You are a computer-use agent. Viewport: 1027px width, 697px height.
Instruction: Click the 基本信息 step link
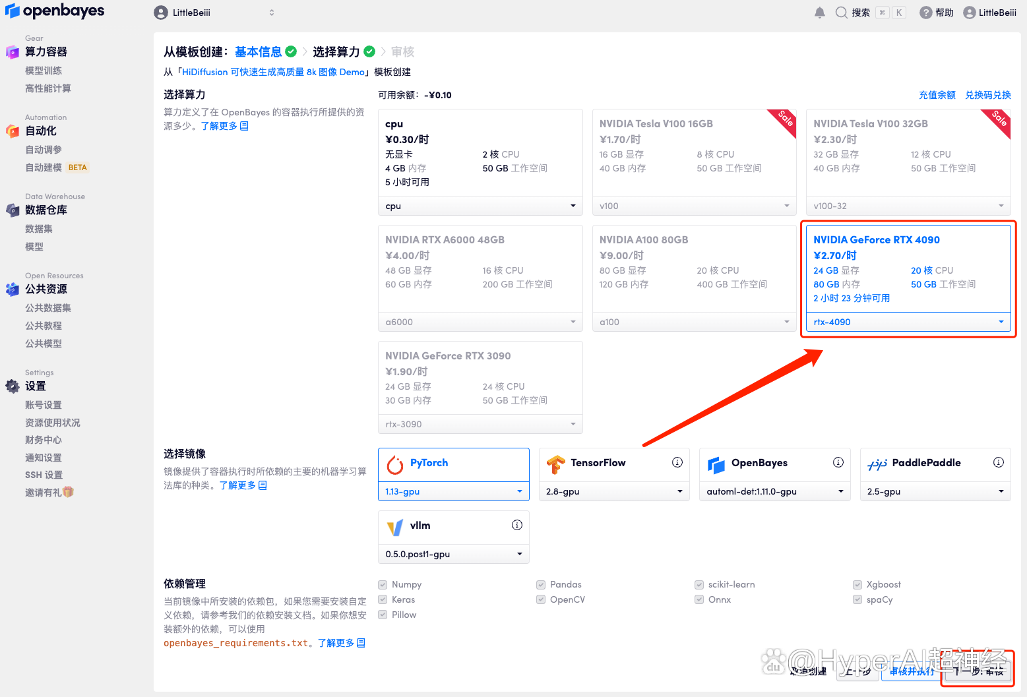[258, 51]
